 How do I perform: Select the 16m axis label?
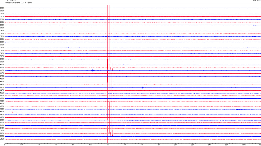point(141,145)
